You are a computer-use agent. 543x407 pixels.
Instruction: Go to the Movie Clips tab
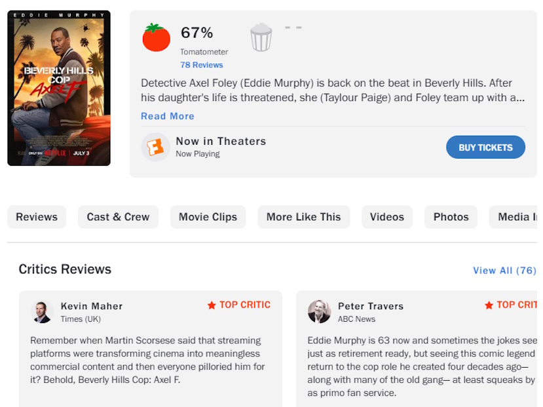pos(208,217)
